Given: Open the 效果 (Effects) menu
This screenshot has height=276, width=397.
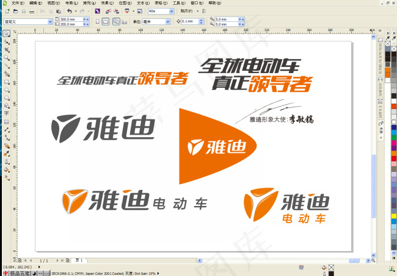Looking at the screenshot, I should click(107, 3).
